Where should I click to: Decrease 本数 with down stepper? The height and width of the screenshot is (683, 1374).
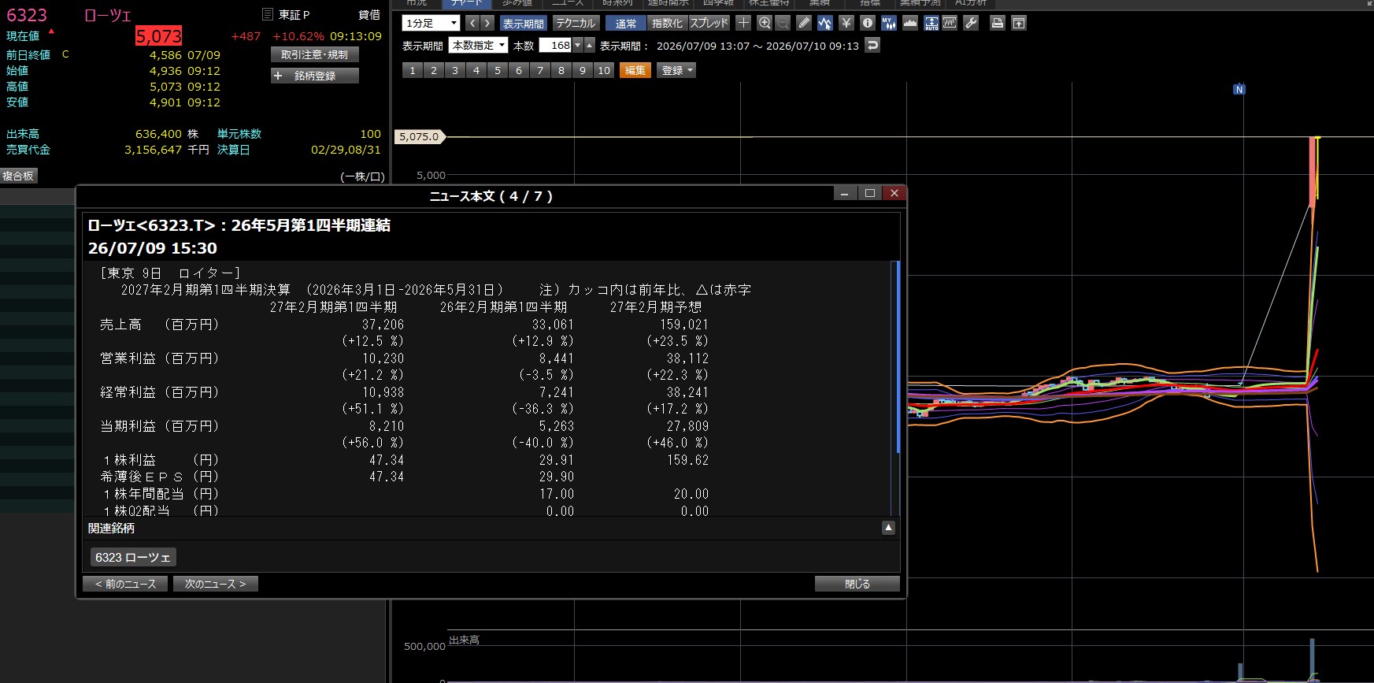tap(577, 45)
